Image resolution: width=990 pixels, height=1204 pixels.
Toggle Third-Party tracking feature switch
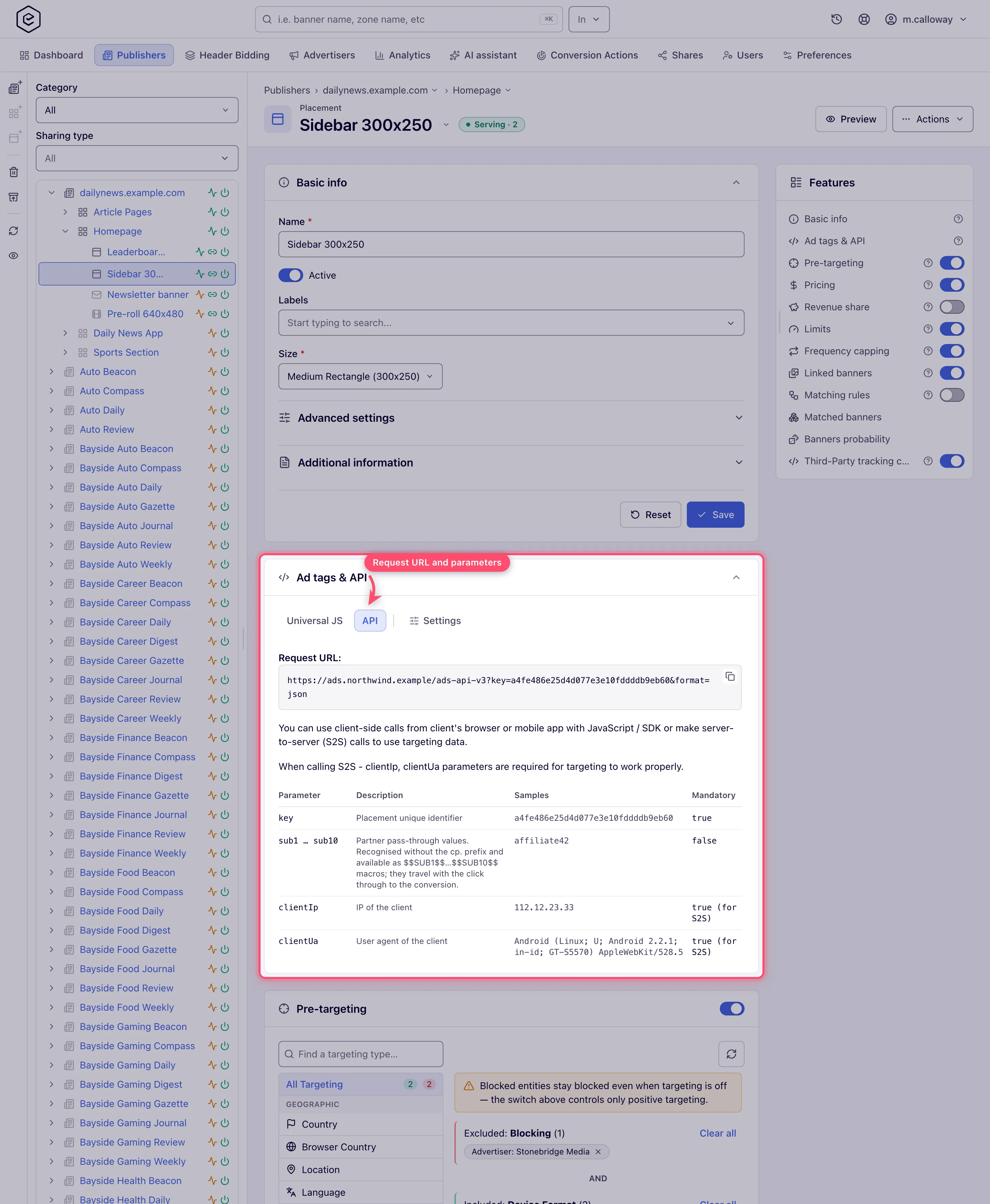[x=952, y=461]
